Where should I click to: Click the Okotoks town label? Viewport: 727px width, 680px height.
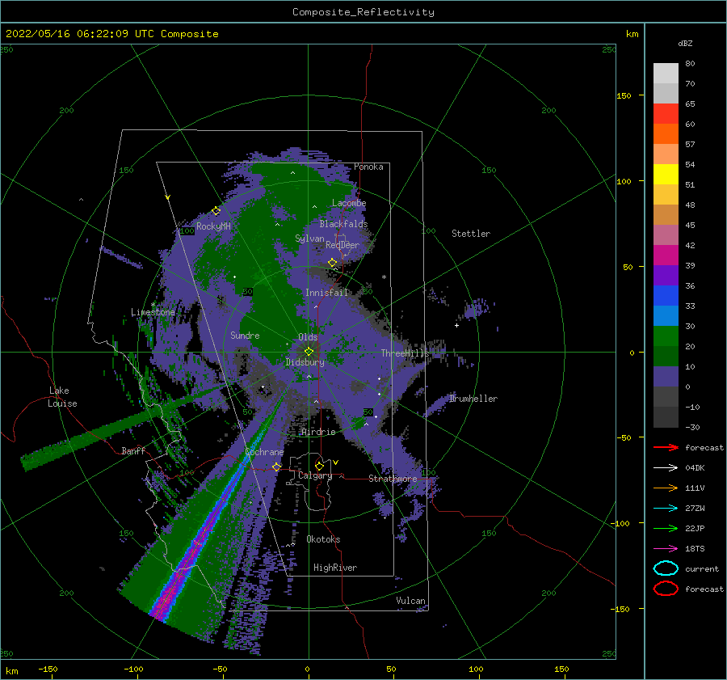pyautogui.click(x=323, y=539)
